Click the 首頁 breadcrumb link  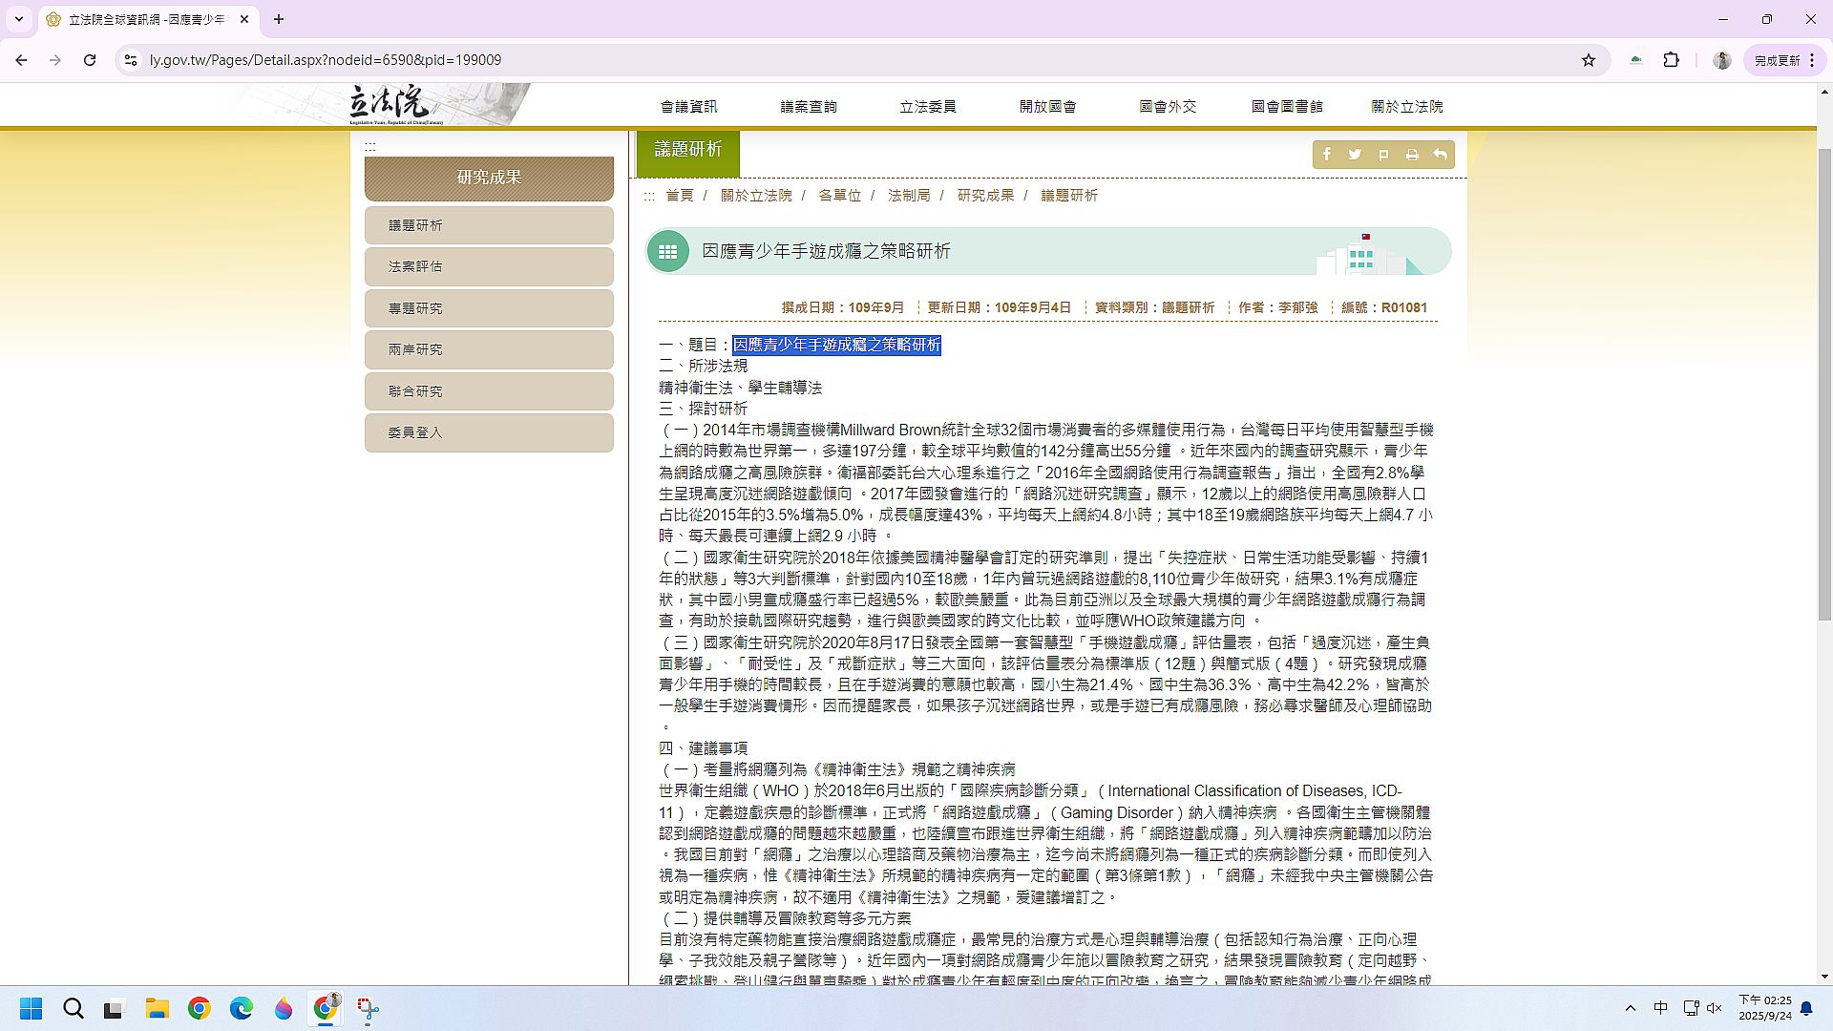[x=679, y=196]
